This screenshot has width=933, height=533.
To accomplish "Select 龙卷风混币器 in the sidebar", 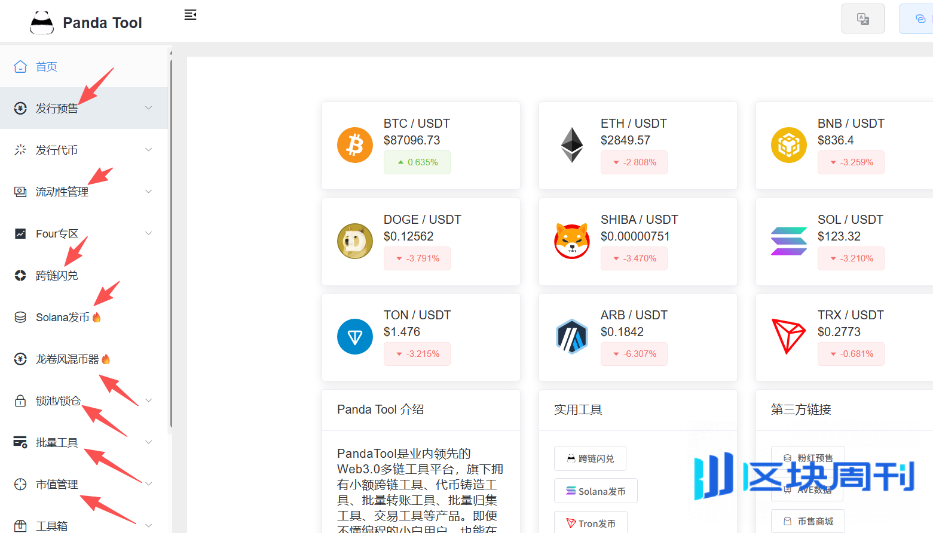I will click(67, 359).
